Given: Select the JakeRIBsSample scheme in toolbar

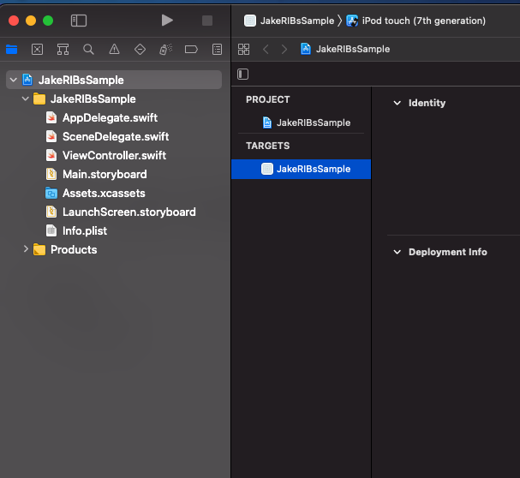Looking at the screenshot, I should (290, 21).
